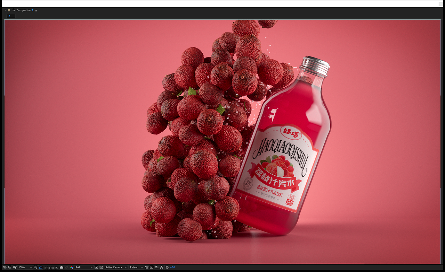
Task: Click the Reset Exposure aperture icon
Action: tap(167, 267)
